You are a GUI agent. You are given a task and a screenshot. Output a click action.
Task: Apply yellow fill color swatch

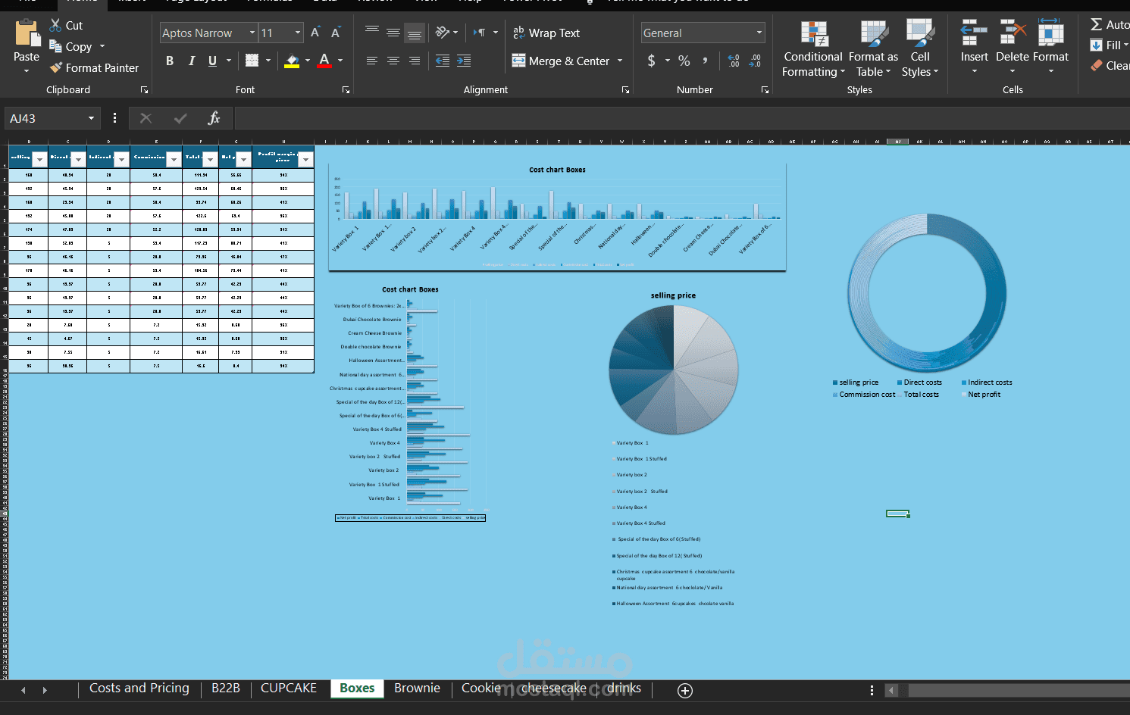tap(292, 61)
